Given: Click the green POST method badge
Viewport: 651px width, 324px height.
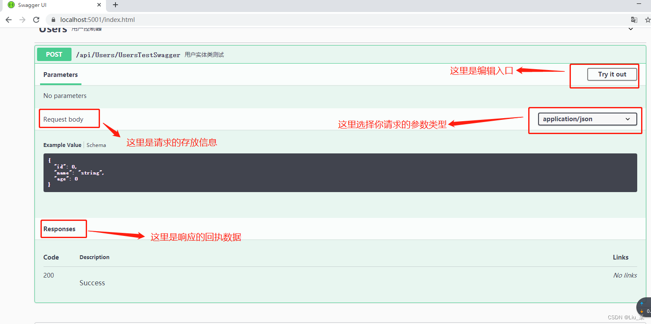Looking at the screenshot, I should click(54, 55).
